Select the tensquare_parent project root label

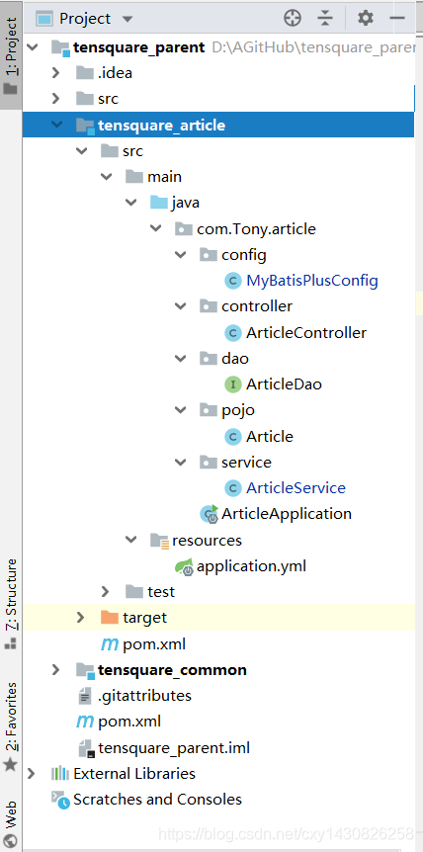139,47
